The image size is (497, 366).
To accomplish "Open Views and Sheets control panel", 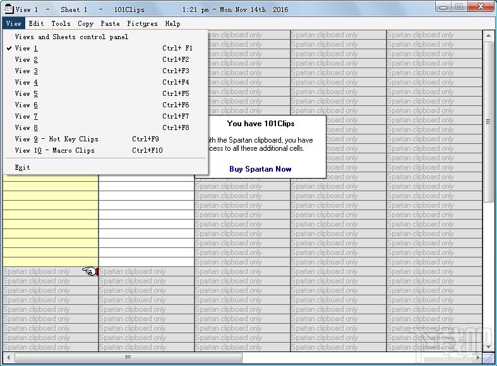I will [x=105, y=37].
